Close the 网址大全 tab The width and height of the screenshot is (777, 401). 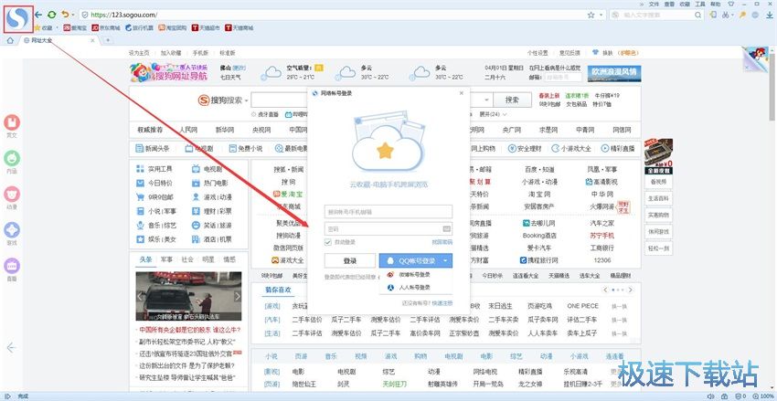[92, 40]
